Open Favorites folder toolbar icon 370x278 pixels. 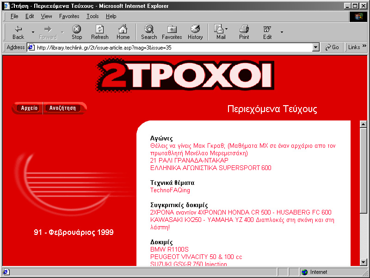(172, 29)
